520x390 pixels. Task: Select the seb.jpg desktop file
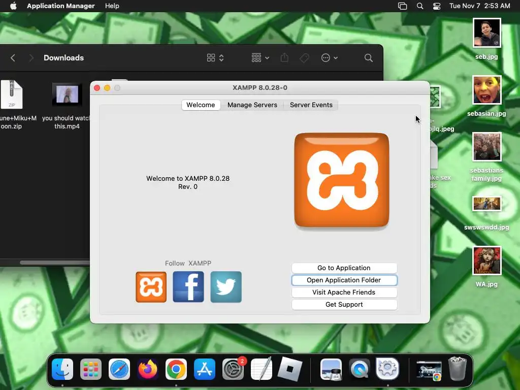486,33
